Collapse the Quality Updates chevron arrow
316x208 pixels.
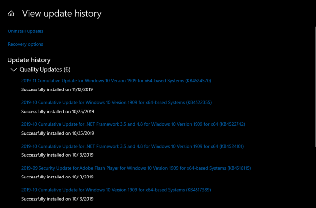click(13, 70)
